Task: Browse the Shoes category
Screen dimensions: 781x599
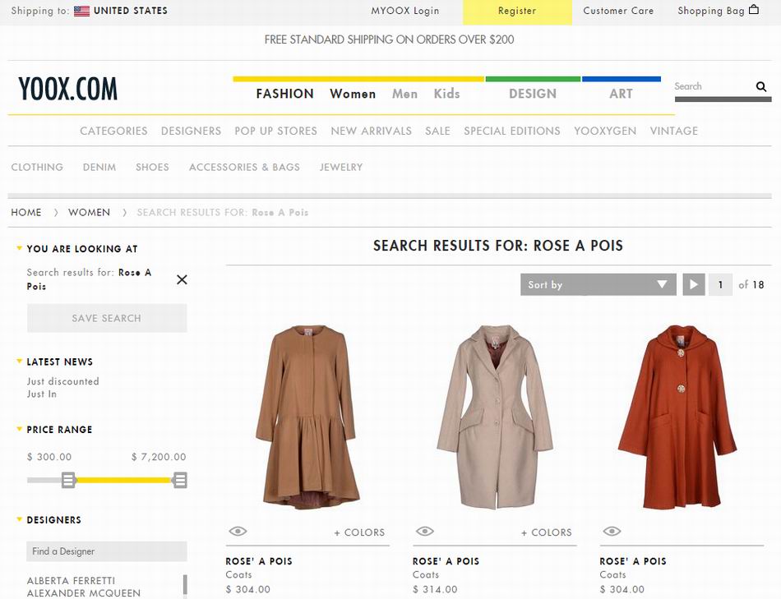Action: 152,168
